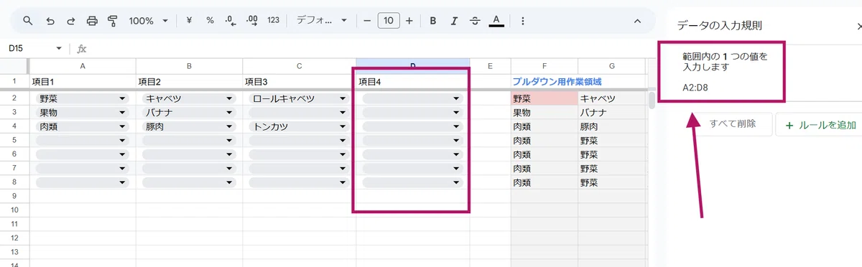
Task: Select the 項目4 header cell
Action: 413,82
